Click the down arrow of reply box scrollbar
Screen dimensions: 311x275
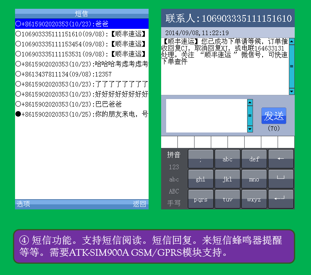pyautogui.click(x=250, y=129)
